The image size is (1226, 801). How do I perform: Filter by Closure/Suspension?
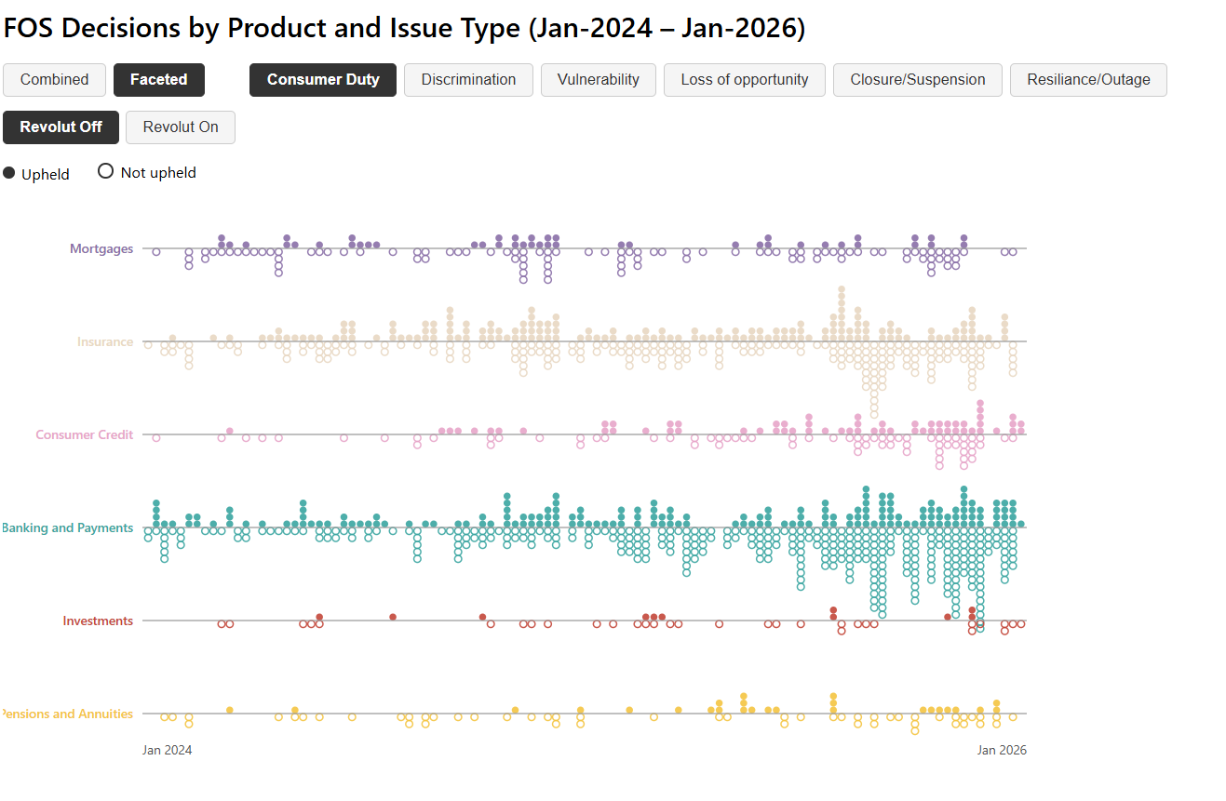pyautogui.click(x=917, y=80)
